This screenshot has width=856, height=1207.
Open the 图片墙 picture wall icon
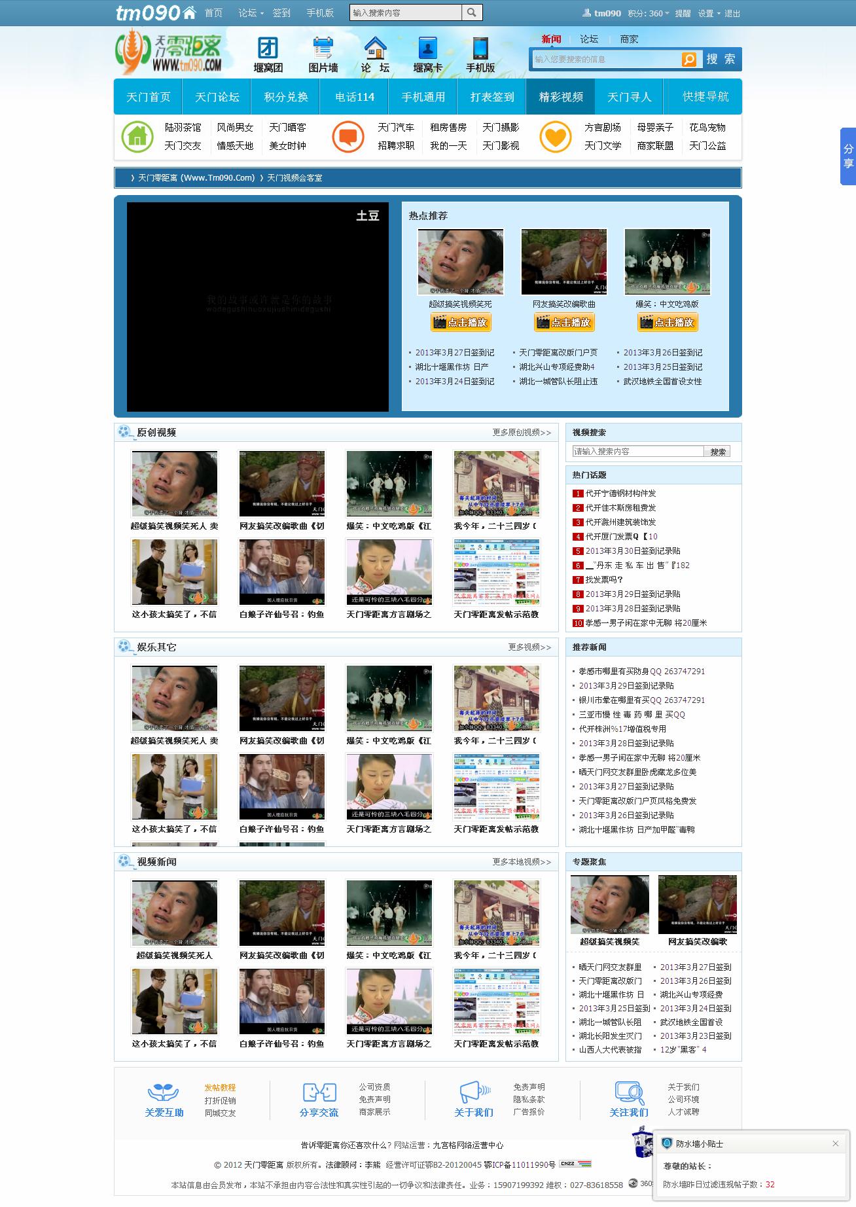point(323,48)
